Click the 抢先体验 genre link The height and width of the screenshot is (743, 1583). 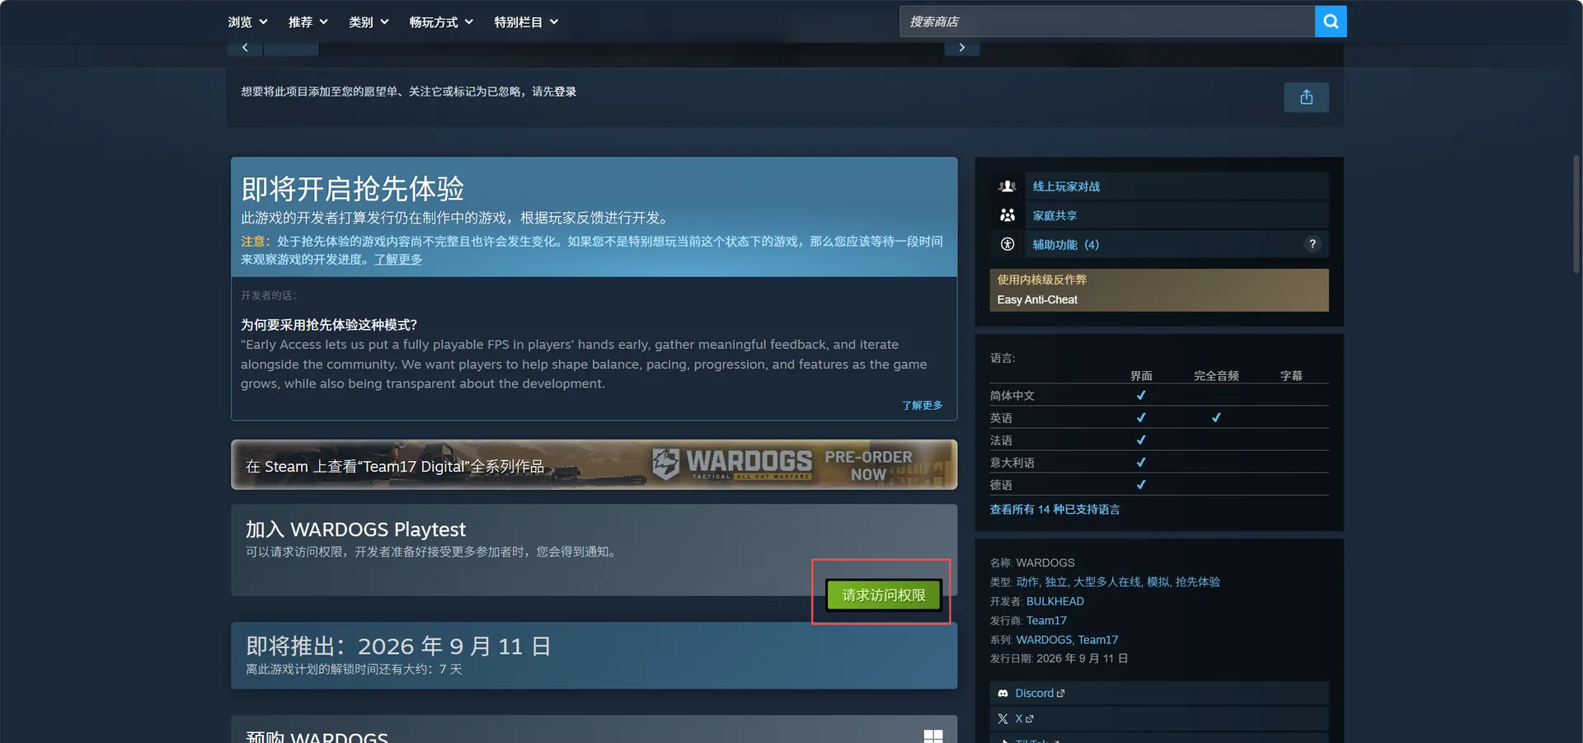click(1198, 582)
